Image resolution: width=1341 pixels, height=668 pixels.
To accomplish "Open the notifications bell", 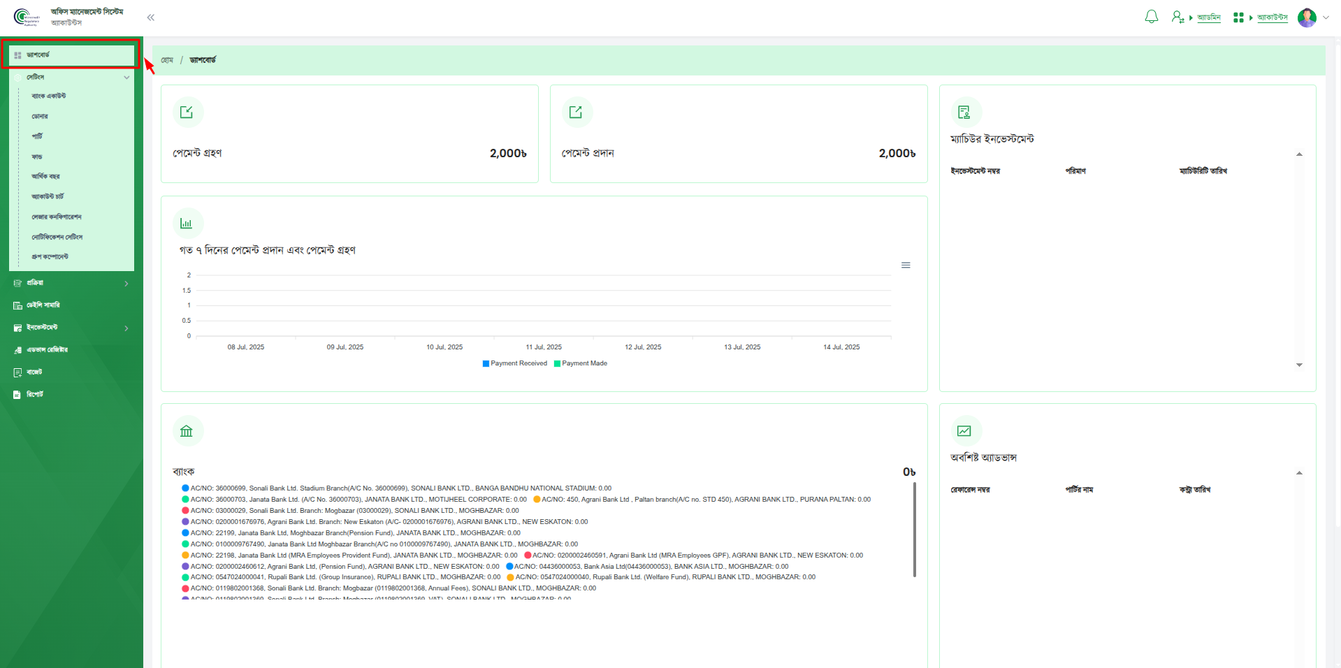I will [x=1151, y=17].
